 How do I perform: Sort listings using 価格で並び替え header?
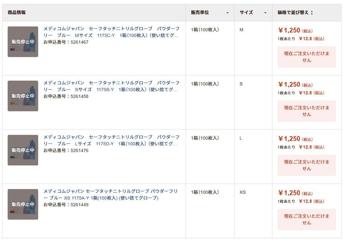point(293,12)
